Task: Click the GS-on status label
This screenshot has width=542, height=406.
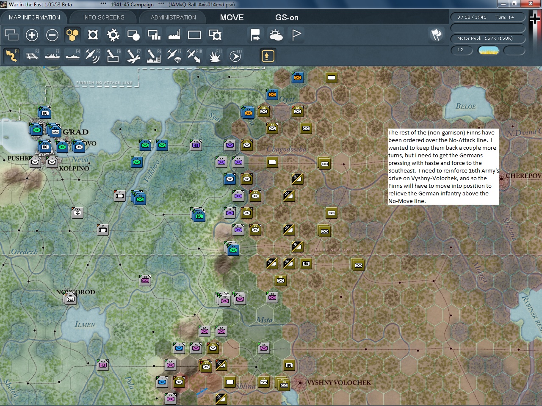Action: (287, 17)
